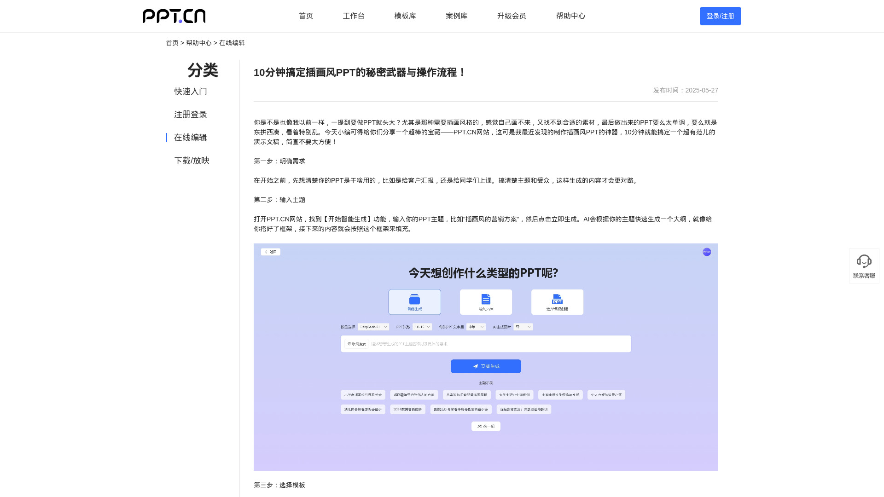The image size is (884, 497).
Task: Click the intro paragraph starting 你是不是也像我以前一样
Action: [x=486, y=132]
